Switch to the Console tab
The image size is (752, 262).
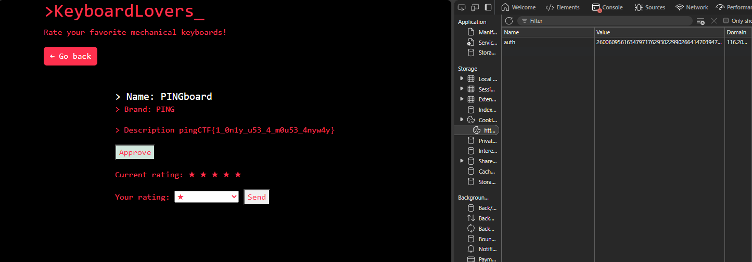click(x=607, y=7)
